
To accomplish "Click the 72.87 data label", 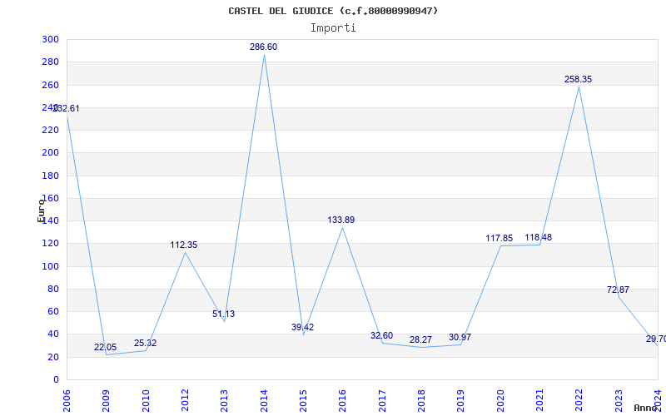I will click(x=618, y=290).
